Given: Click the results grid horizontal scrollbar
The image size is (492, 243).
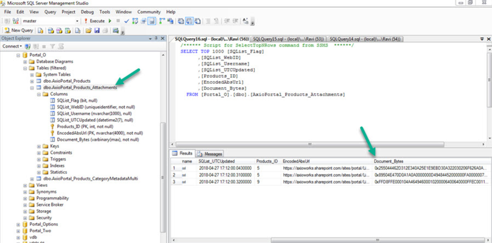Looking at the screenshot, I should coord(377,240).
